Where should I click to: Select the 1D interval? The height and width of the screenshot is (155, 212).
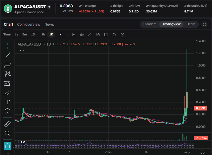pos(51,34)
